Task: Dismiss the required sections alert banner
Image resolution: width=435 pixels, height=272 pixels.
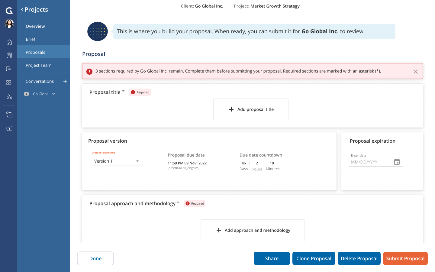Action: click(415, 72)
